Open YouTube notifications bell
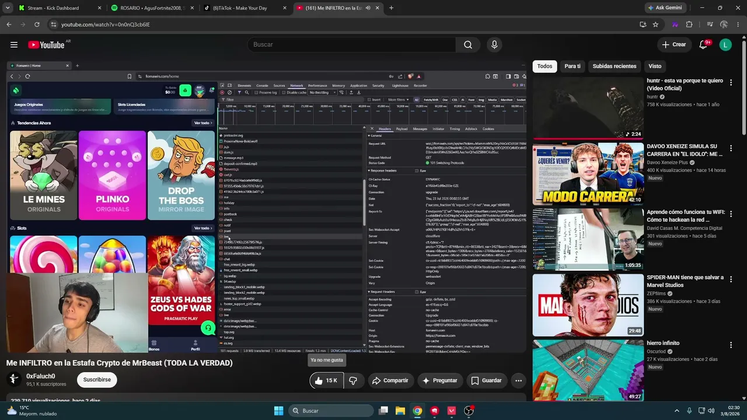 click(703, 45)
